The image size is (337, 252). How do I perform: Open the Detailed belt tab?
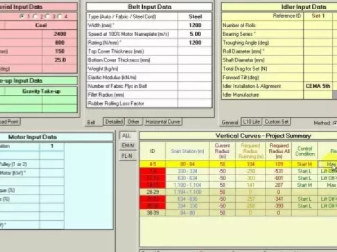pyautogui.click(x=114, y=122)
